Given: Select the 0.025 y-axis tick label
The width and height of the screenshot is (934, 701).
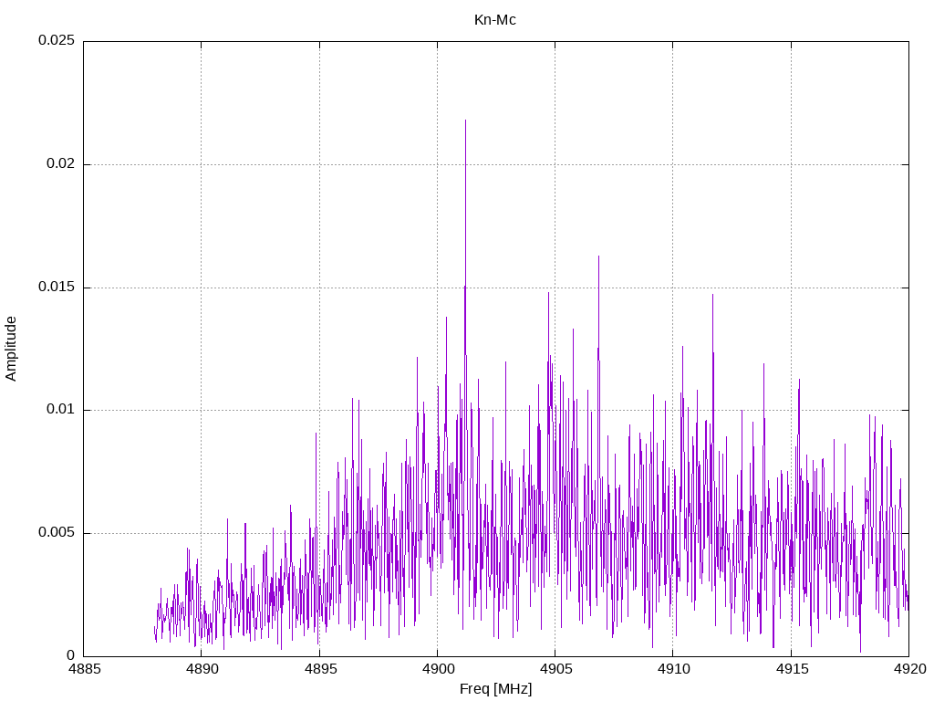Looking at the screenshot, I should pyautogui.click(x=56, y=41).
